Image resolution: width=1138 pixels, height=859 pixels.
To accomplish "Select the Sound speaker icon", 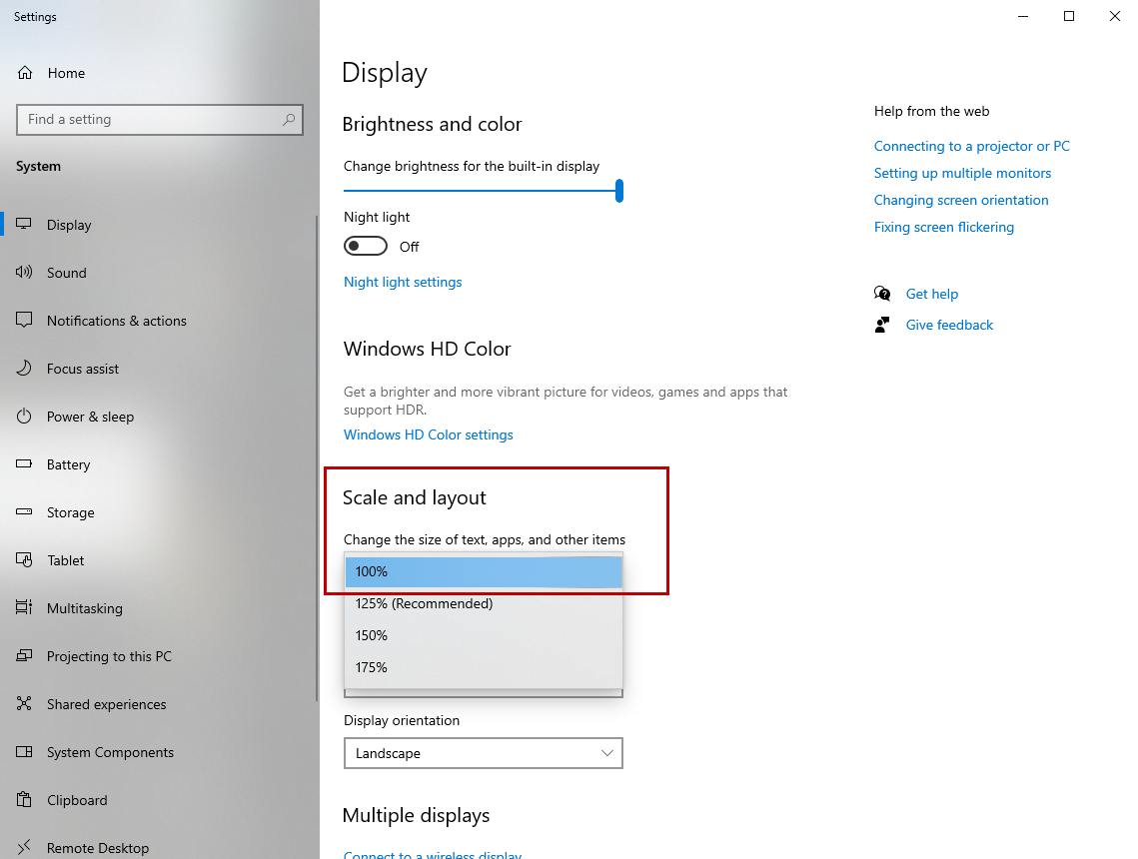I will pyautogui.click(x=24, y=272).
